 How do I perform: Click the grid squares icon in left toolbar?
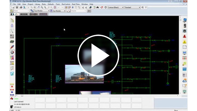(12, 36)
